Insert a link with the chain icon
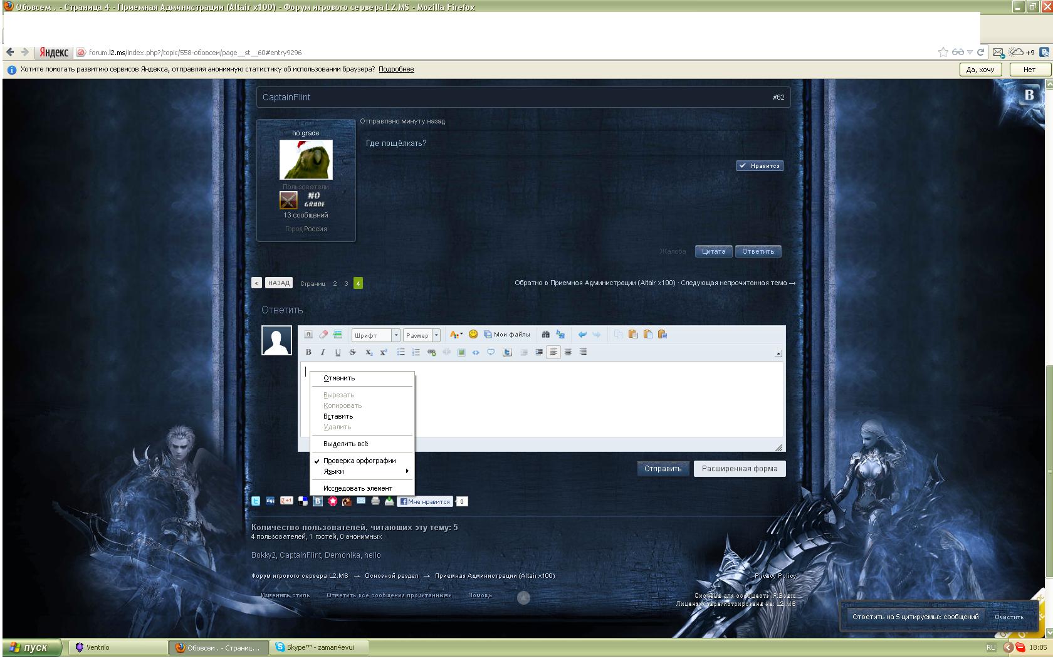Image resolution: width=1053 pixels, height=658 pixels. coord(431,352)
